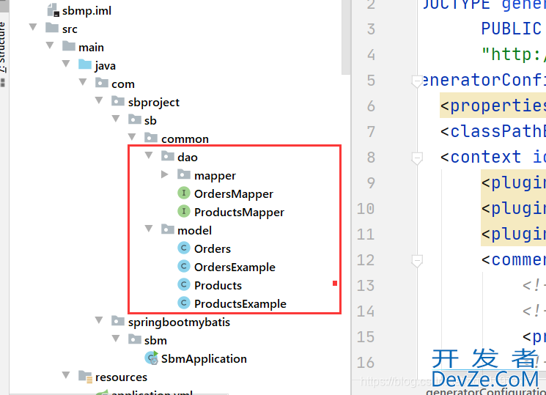Image resolution: width=546 pixels, height=395 pixels.
Task: Click the sb package icon
Action: click(x=135, y=119)
